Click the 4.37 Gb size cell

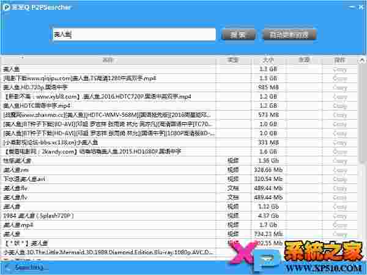click(269, 216)
